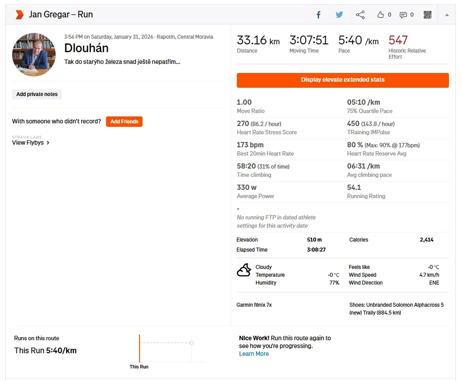Click the Add Friends button
462x381 pixels.
[124, 121]
